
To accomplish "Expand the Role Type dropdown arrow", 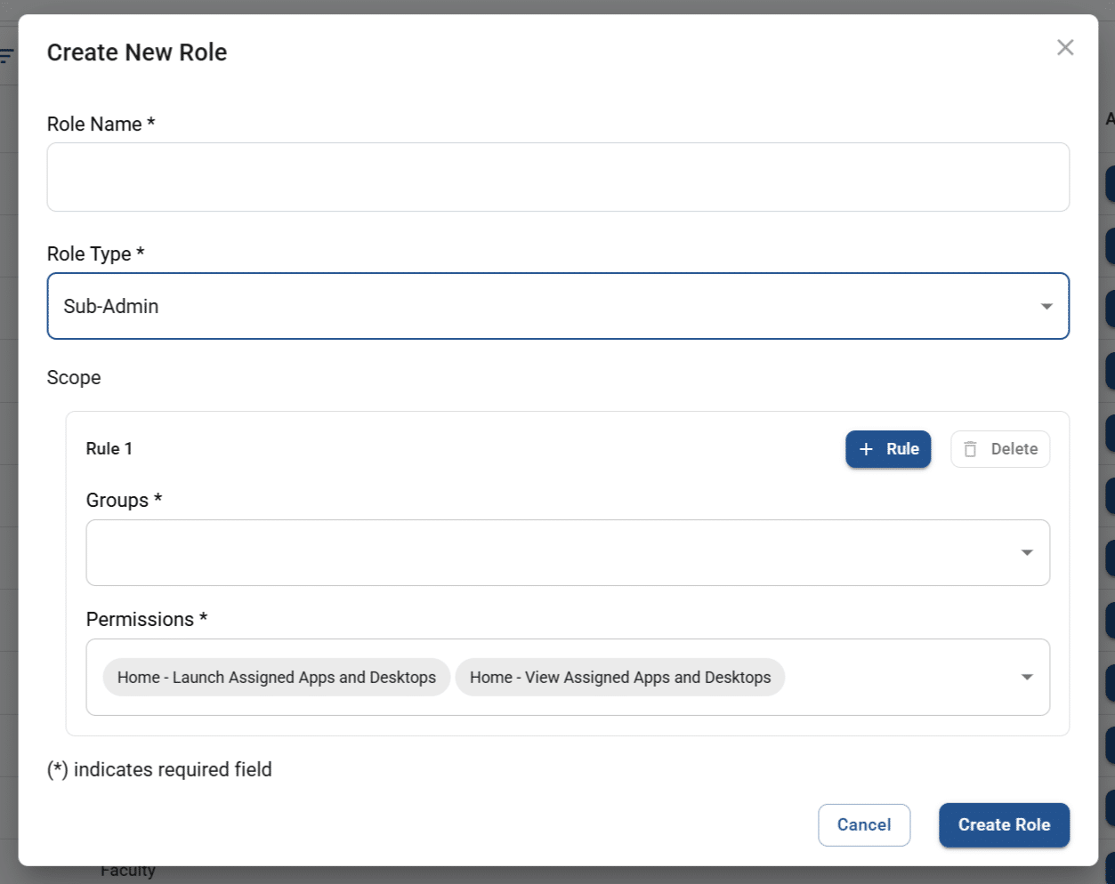I will click(1046, 306).
